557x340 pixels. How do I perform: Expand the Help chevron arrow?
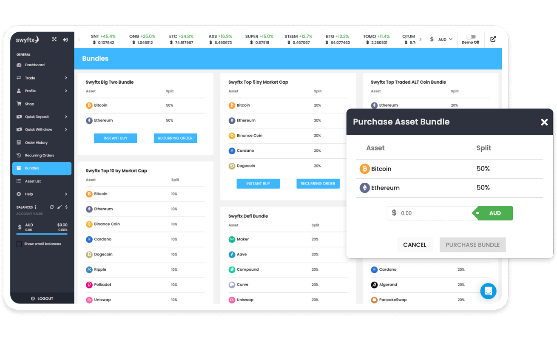click(66, 194)
